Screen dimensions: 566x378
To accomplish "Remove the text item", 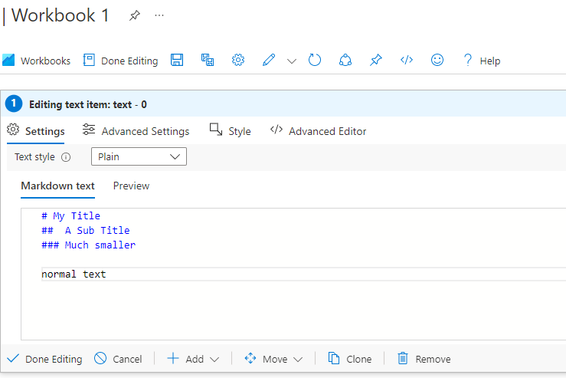I will pyautogui.click(x=424, y=359).
